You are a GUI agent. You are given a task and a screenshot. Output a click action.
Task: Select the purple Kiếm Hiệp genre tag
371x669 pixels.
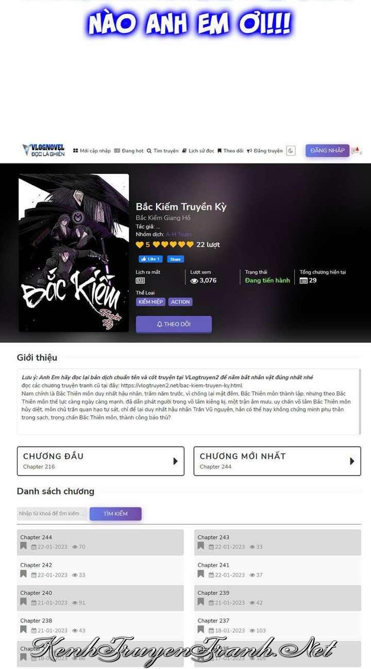click(x=150, y=302)
